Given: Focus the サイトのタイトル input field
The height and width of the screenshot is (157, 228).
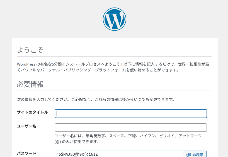Looking at the screenshot, I should 131,114.
